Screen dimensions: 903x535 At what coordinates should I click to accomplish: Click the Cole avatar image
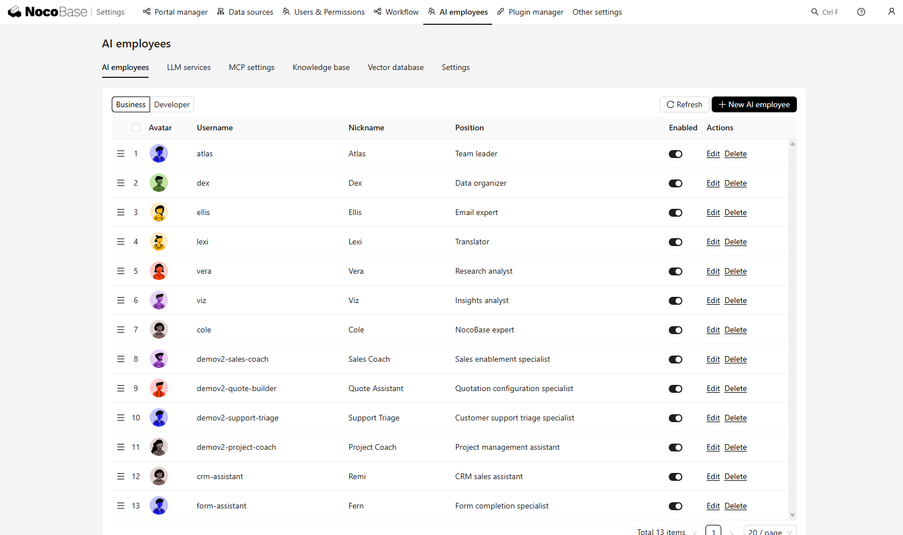click(159, 330)
